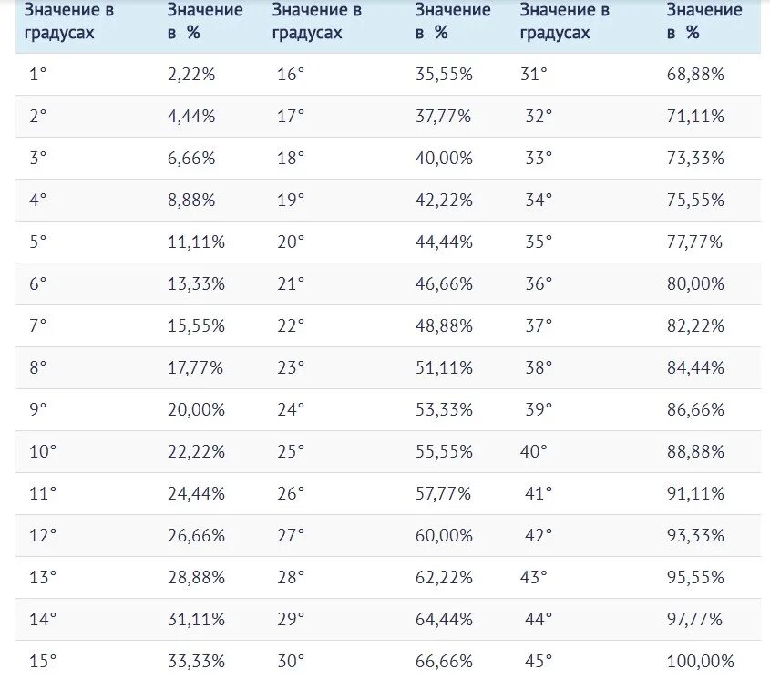Click the 9° degree cell

point(37,409)
